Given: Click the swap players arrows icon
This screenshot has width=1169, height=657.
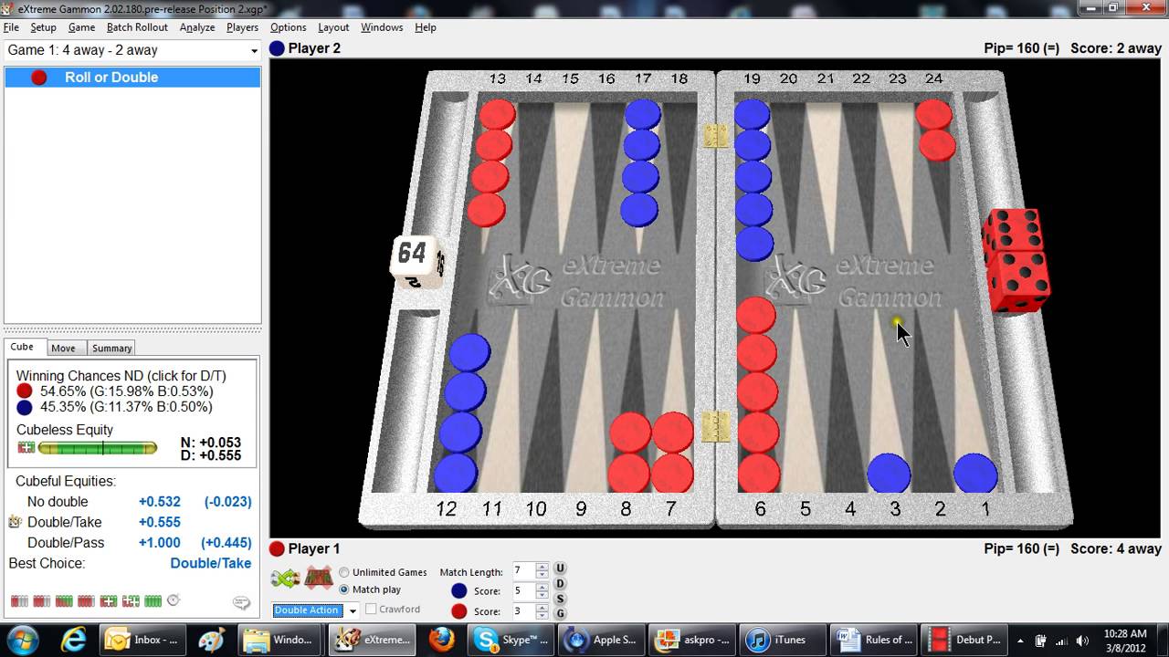Looking at the screenshot, I should click(x=285, y=578).
